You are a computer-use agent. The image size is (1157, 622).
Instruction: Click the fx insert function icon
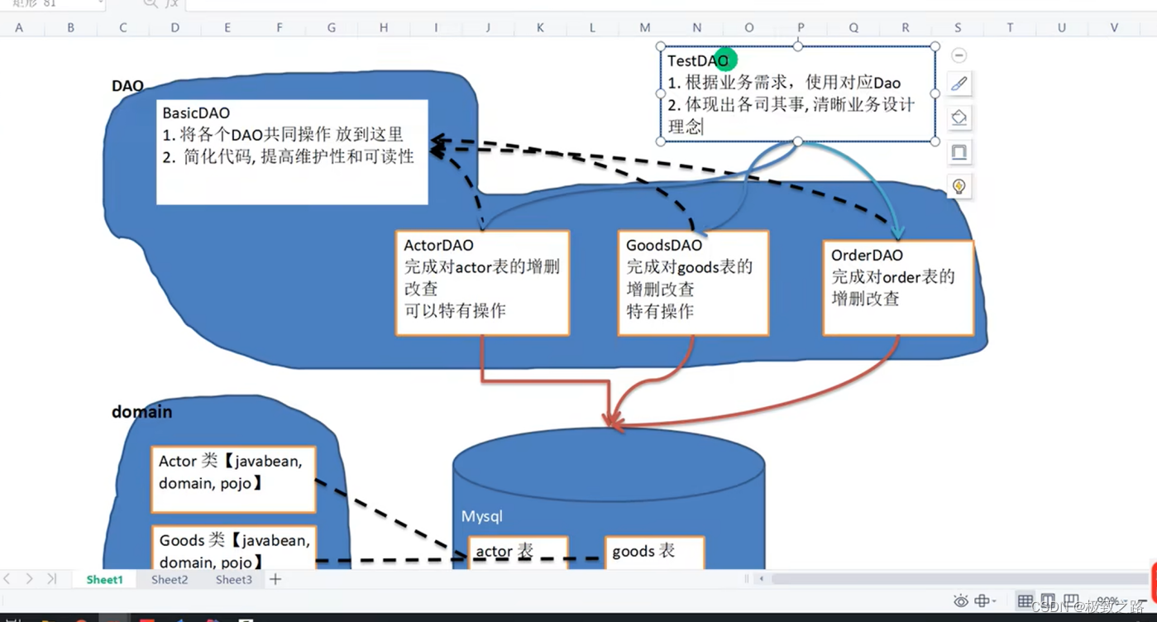coord(171,4)
